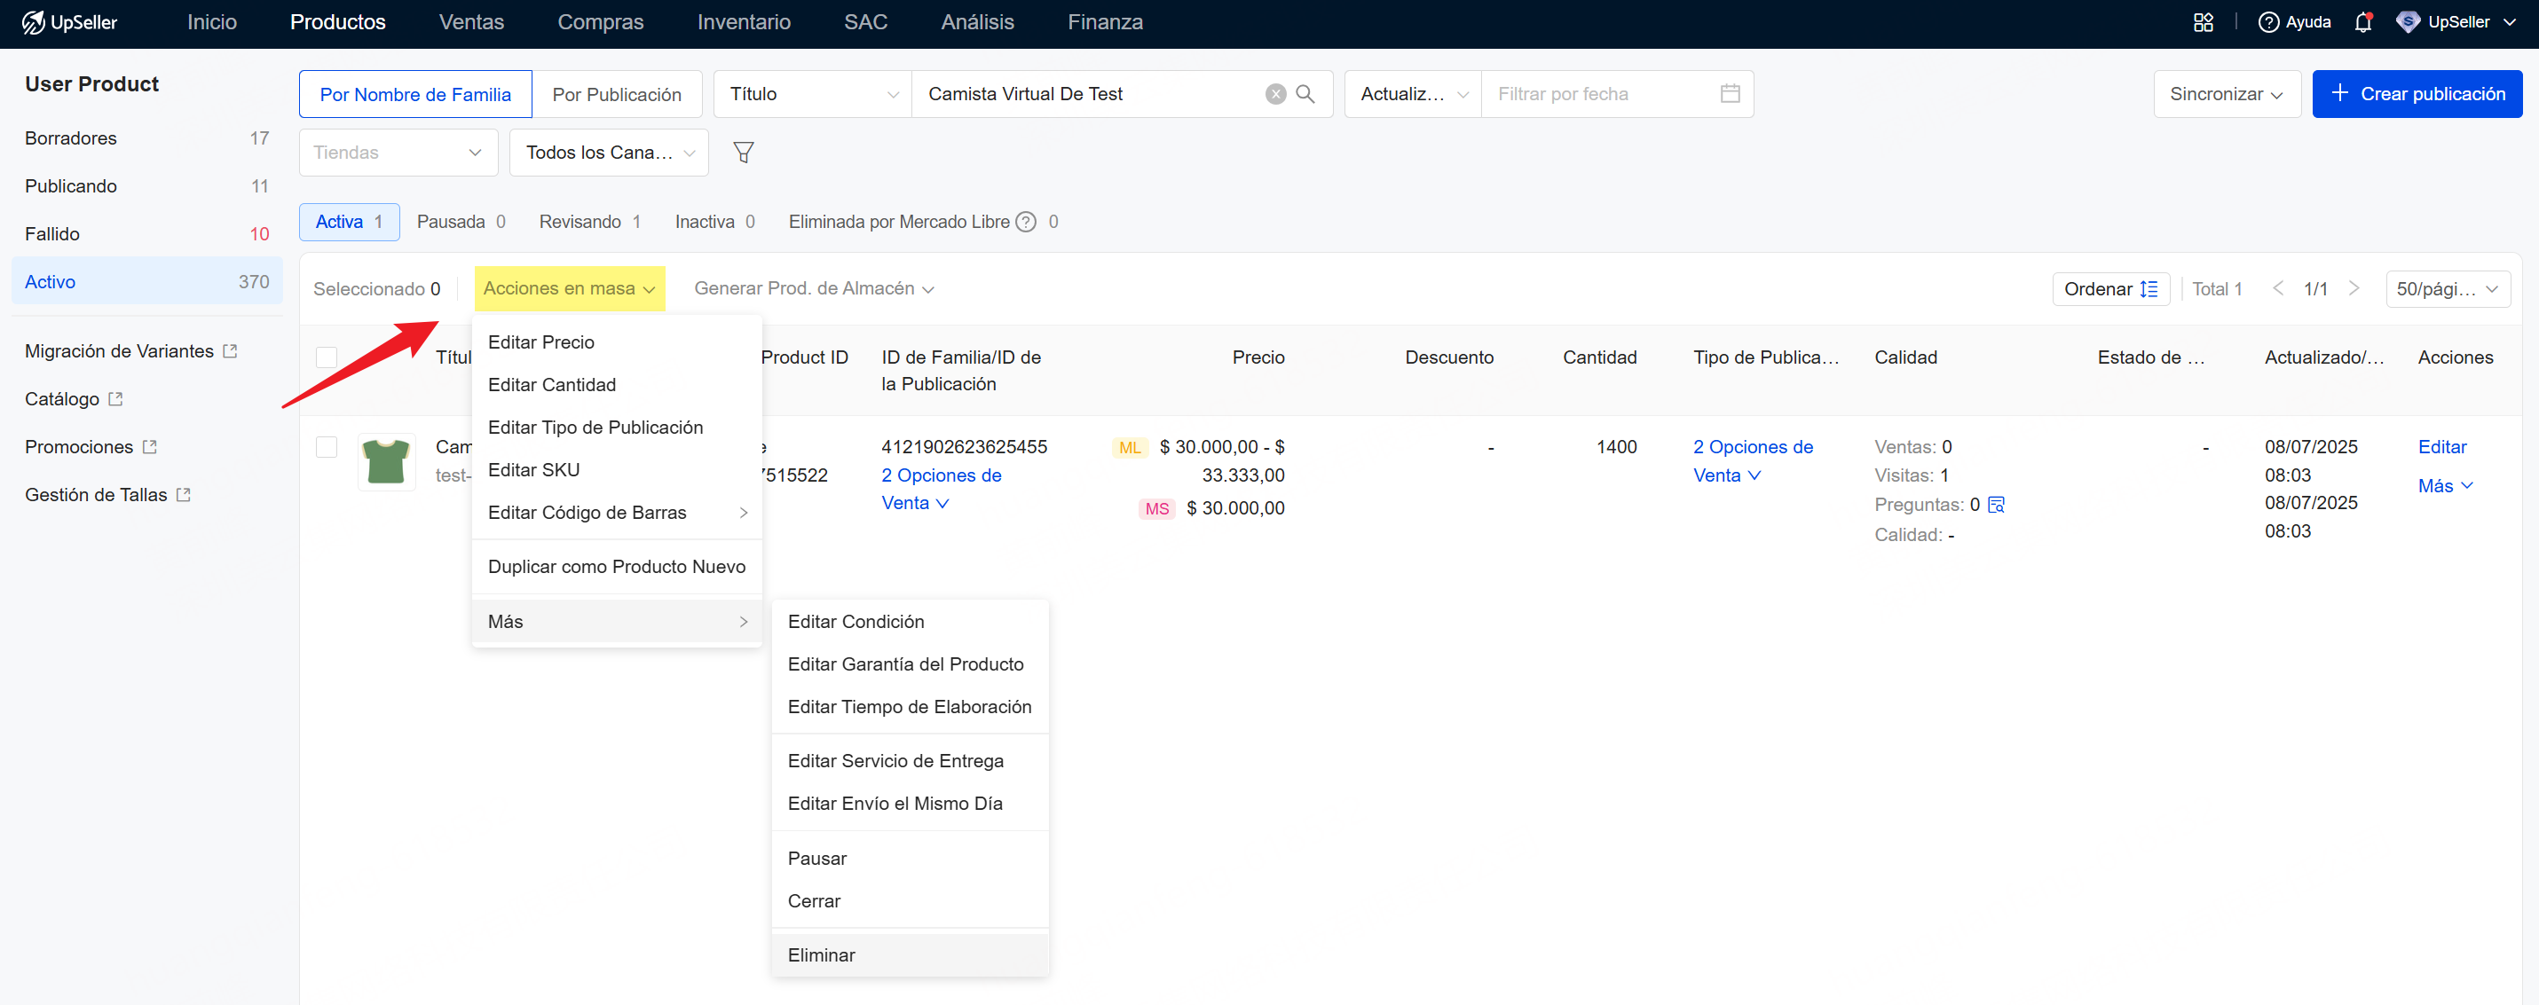Expand Generar Prod. de Almacén dropdown
The width and height of the screenshot is (2539, 1005).
814,288
